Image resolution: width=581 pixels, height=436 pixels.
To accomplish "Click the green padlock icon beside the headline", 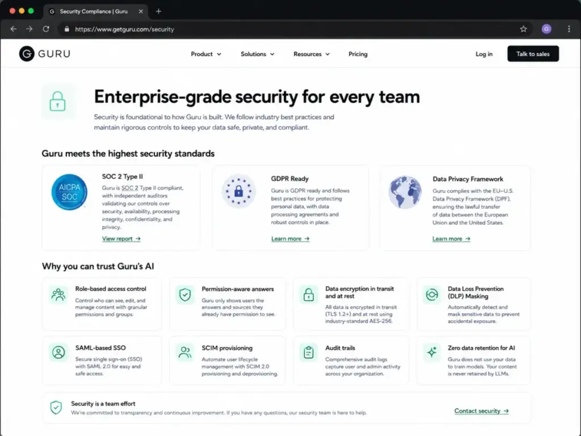I will click(57, 101).
